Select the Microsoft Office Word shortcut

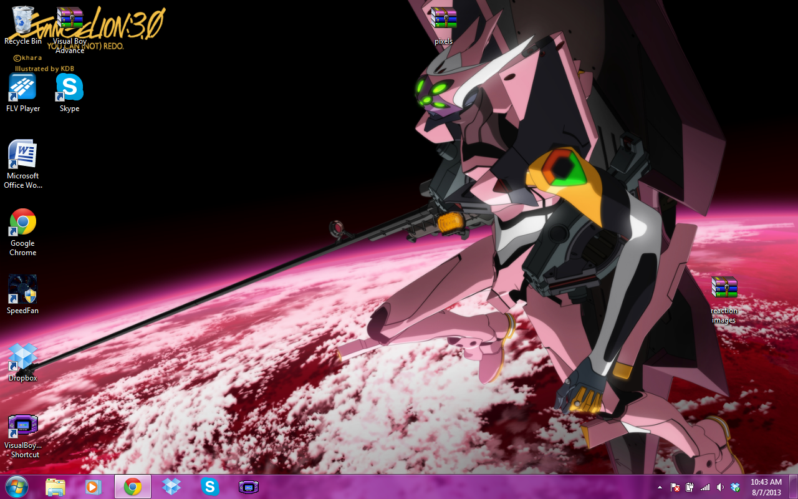(23, 165)
